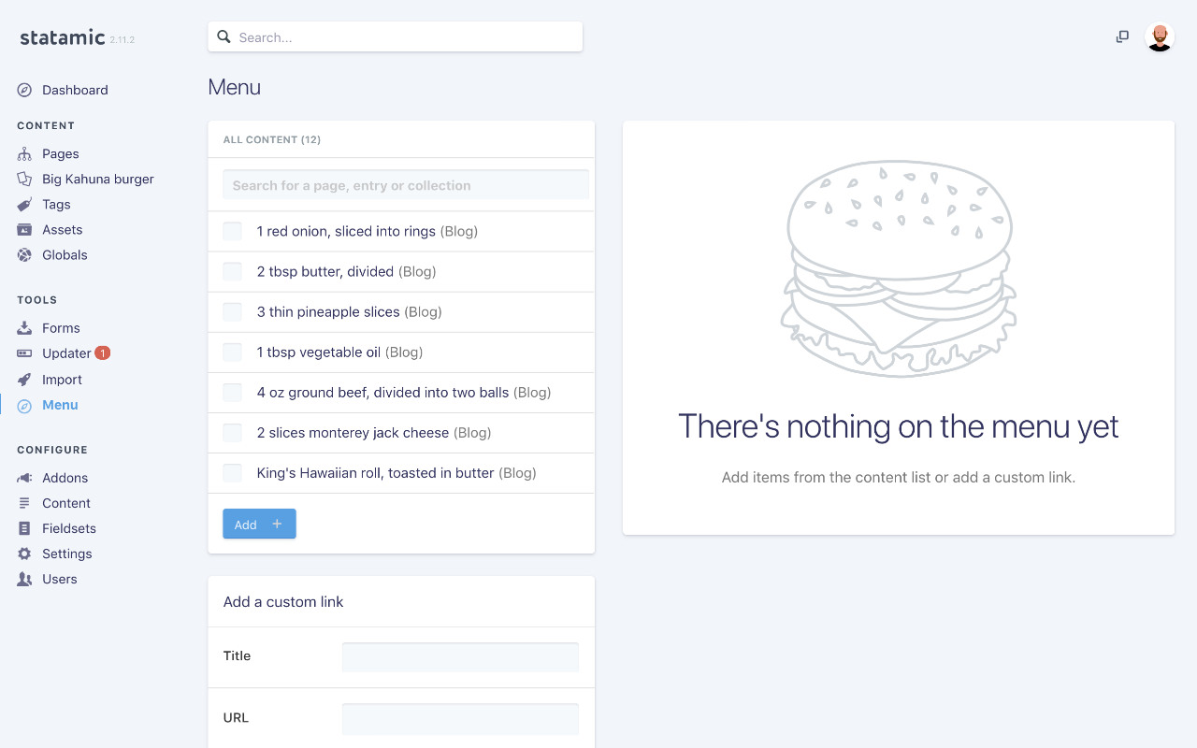Click the global Search bar

396,37
